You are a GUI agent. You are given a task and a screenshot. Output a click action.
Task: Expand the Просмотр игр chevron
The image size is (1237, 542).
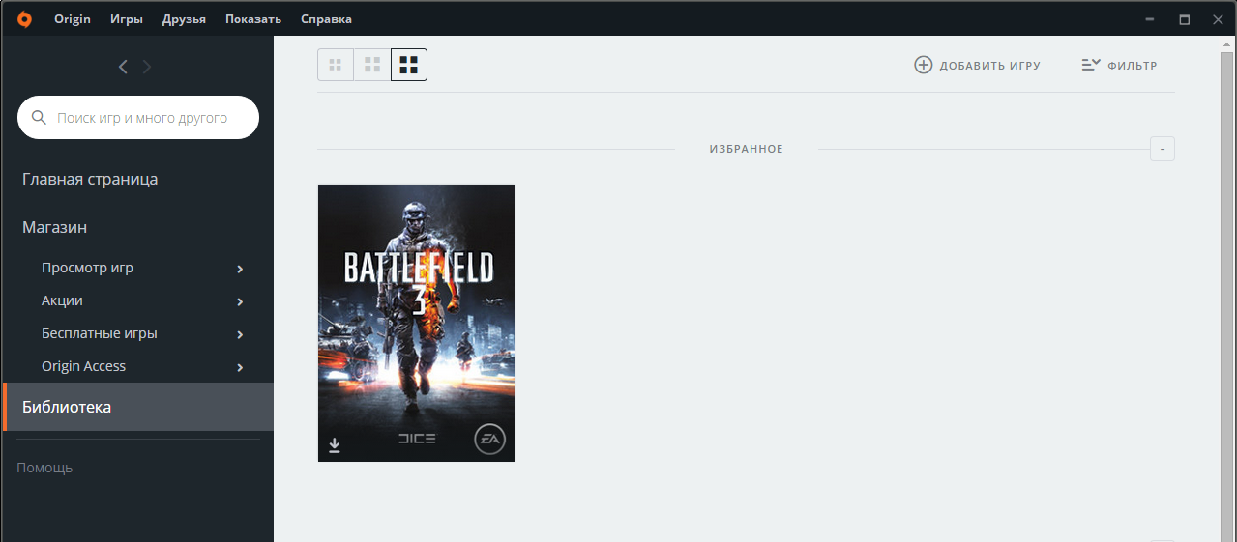pos(240,269)
